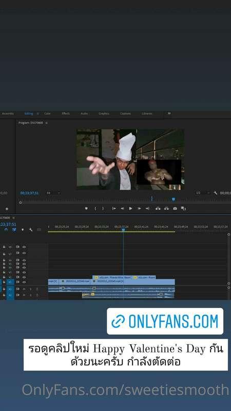Mute the second audio track with M button
Screen dimensions: 231x411
pyautogui.click(x=24, y=295)
